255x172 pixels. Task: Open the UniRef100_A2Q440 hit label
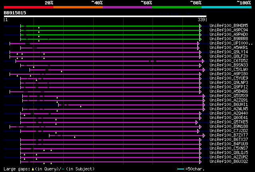point(229,113)
